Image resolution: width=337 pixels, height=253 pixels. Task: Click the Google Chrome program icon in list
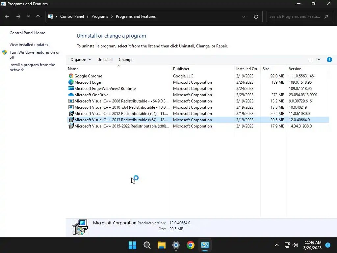[x=71, y=76]
